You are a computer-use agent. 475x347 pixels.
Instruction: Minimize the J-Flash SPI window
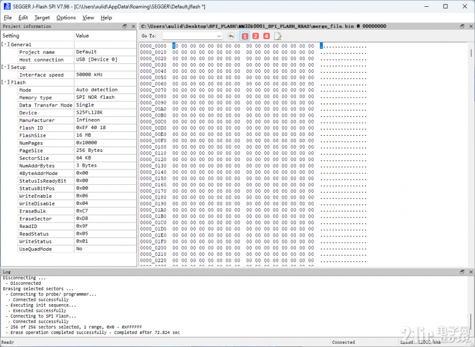click(427, 6)
